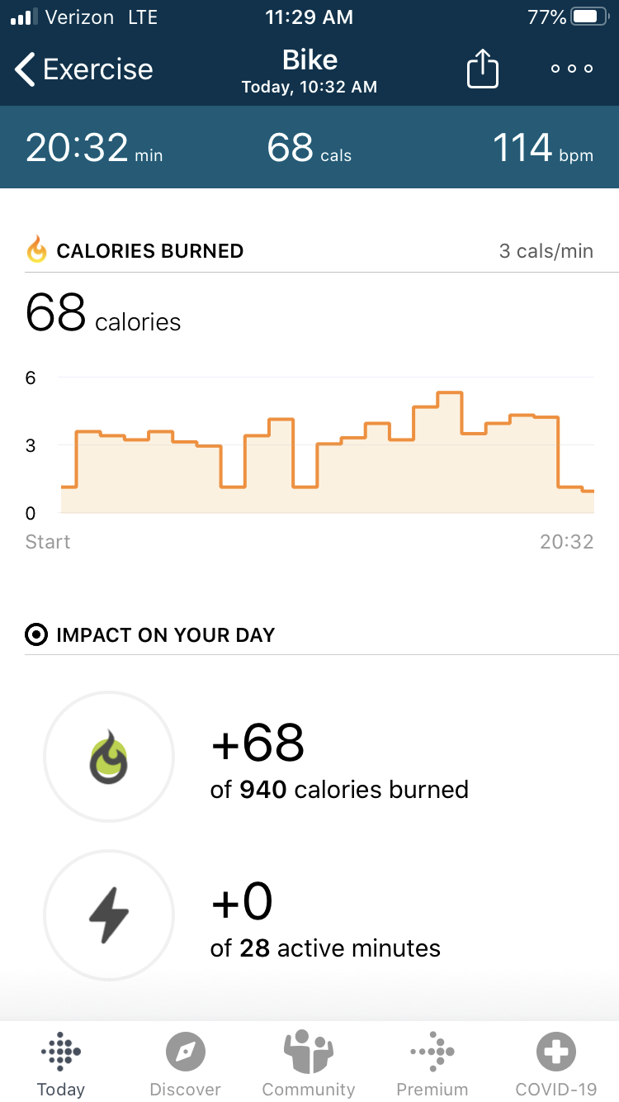Tap the orange flame icon beside Calories Burned
This screenshot has height=1102, width=619.
point(37,250)
